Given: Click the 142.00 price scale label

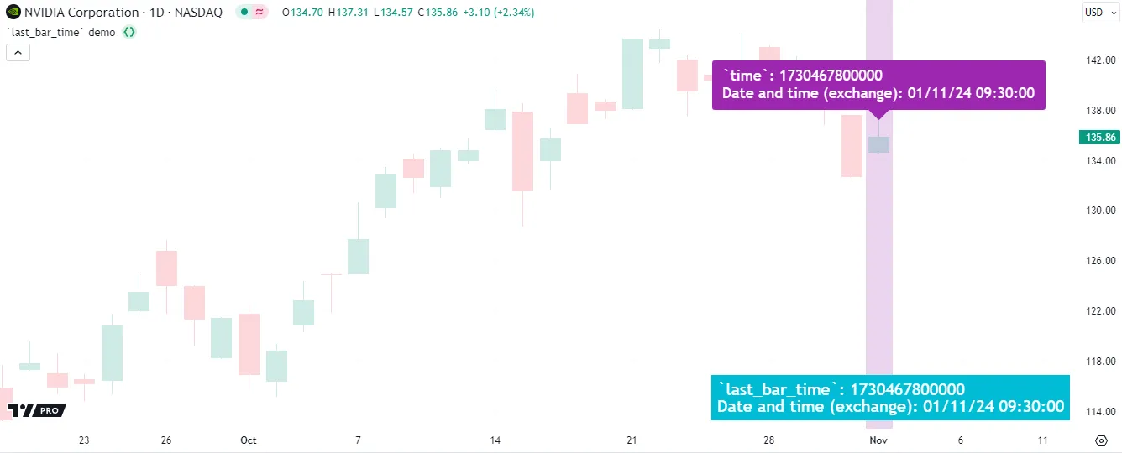Looking at the screenshot, I should click(x=1100, y=60).
